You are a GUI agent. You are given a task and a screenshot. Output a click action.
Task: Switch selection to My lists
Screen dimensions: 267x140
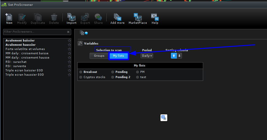pyautogui.click(x=118, y=56)
